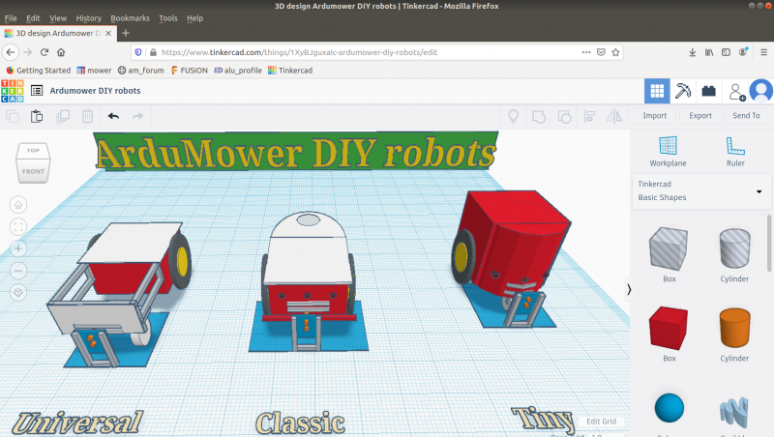Viewport: 774px width, 437px height.
Task: Open the FUSION bookmark
Action: pyautogui.click(x=190, y=71)
